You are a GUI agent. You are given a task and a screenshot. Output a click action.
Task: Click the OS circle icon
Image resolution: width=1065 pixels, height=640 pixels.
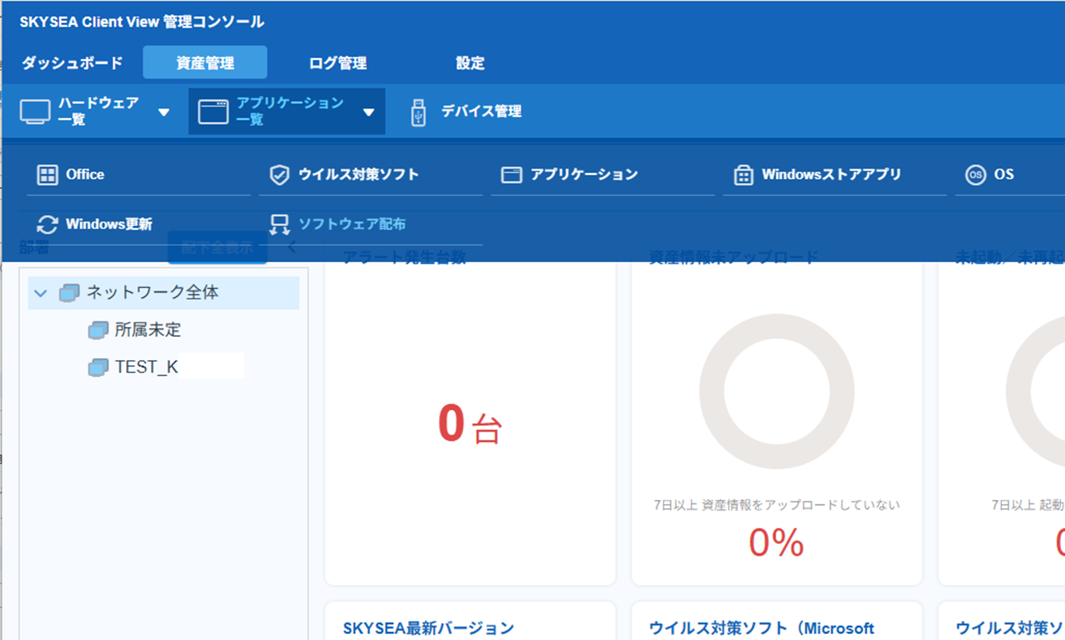click(975, 175)
